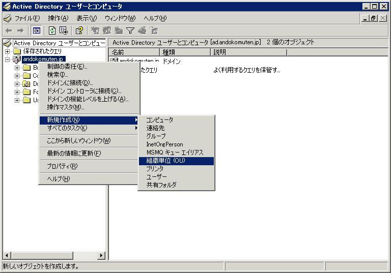Expand the 保存されたクエリ tree node
Viewport: 391px width, 273px height.
pos(8,51)
